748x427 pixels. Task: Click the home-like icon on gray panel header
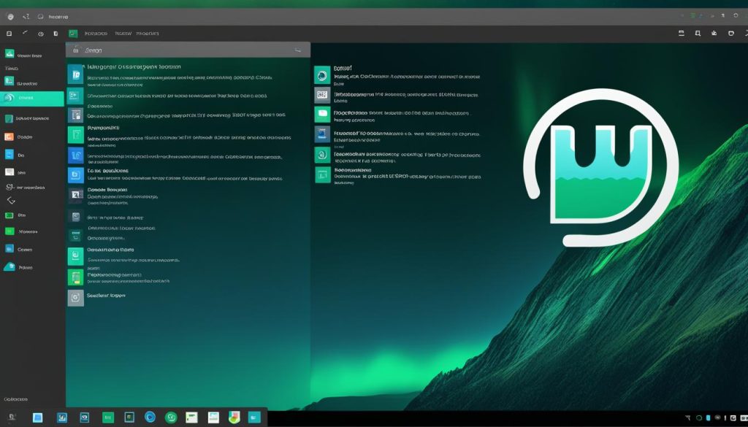[76, 50]
